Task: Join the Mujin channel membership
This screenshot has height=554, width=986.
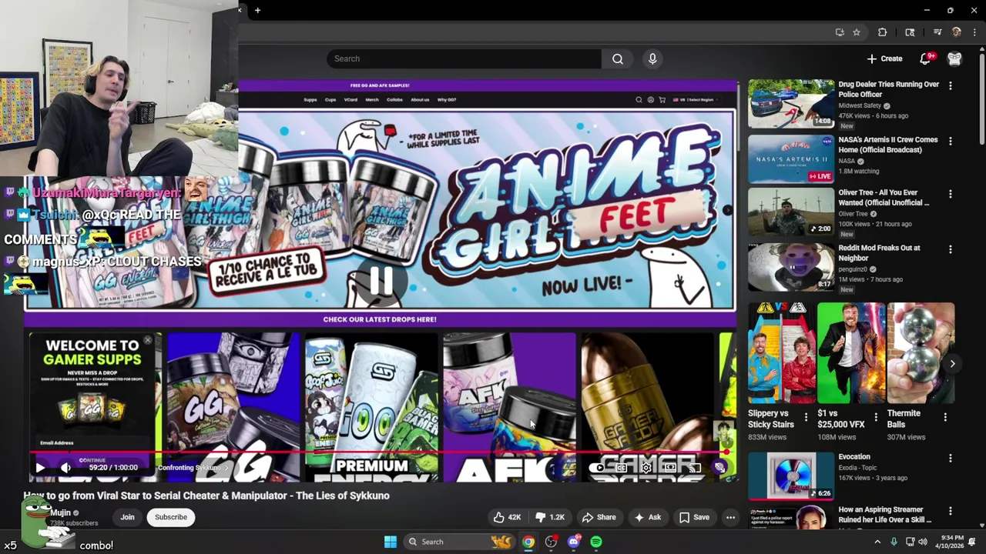Action: 127,517
